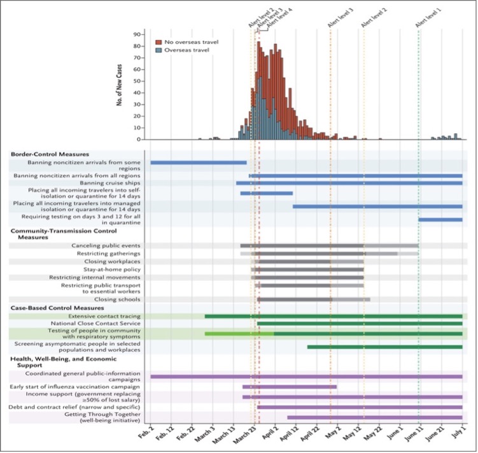Select the 'No overseas travel' legend label

(x=192, y=42)
